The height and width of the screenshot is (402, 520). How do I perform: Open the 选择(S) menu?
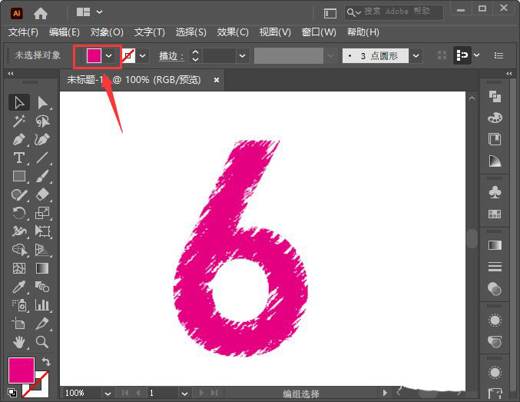click(190, 32)
